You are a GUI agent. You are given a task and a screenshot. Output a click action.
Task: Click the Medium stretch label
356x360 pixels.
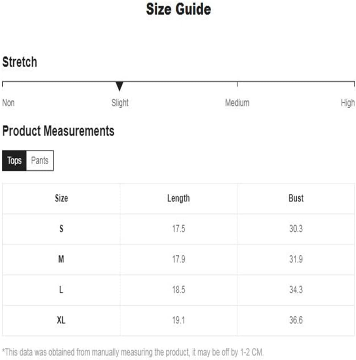[x=237, y=103]
